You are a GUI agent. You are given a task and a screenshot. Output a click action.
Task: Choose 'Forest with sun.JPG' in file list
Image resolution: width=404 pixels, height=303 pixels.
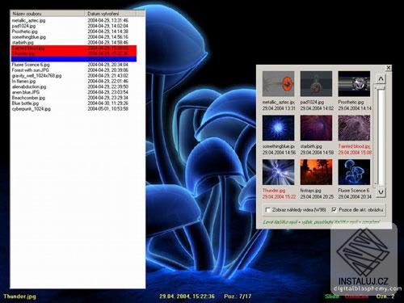pos(74,70)
